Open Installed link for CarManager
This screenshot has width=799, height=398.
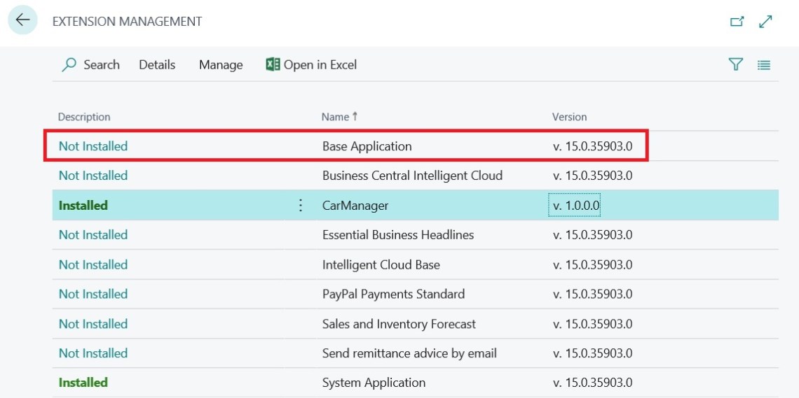(x=83, y=206)
